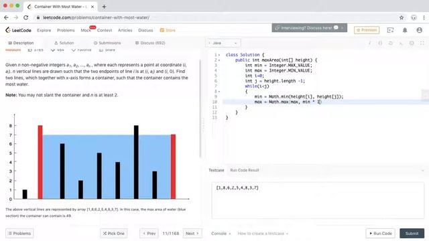Open How to create a testcase help

click(x=263, y=234)
